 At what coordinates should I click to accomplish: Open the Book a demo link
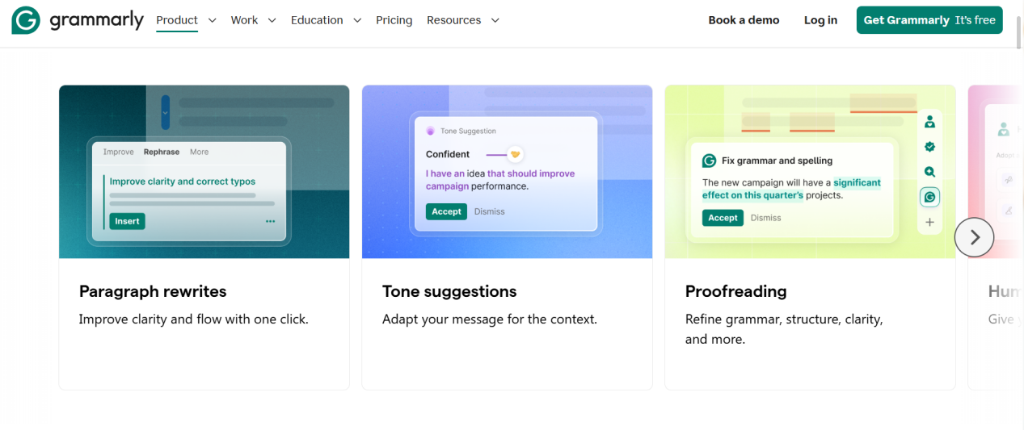point(744,20)
